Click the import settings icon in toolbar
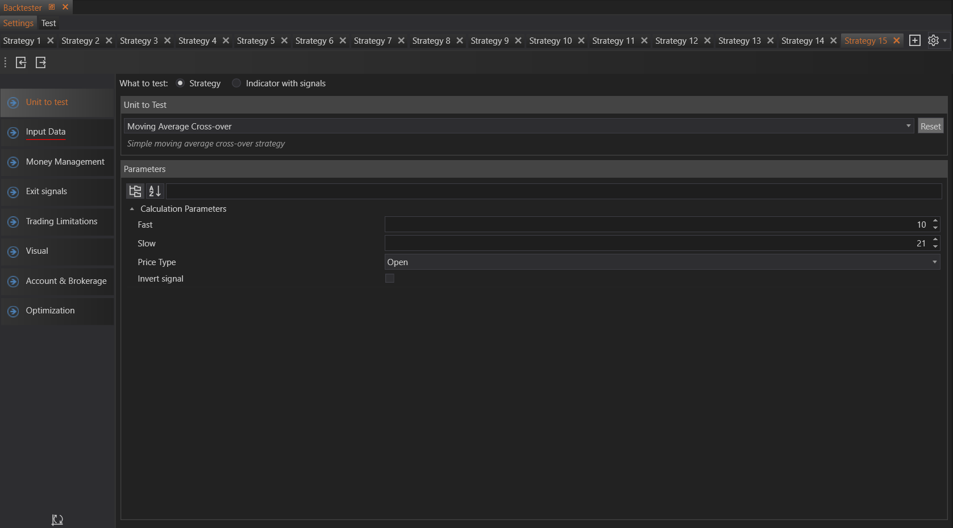This screenshot has width=953, height=528. point(21,62)
